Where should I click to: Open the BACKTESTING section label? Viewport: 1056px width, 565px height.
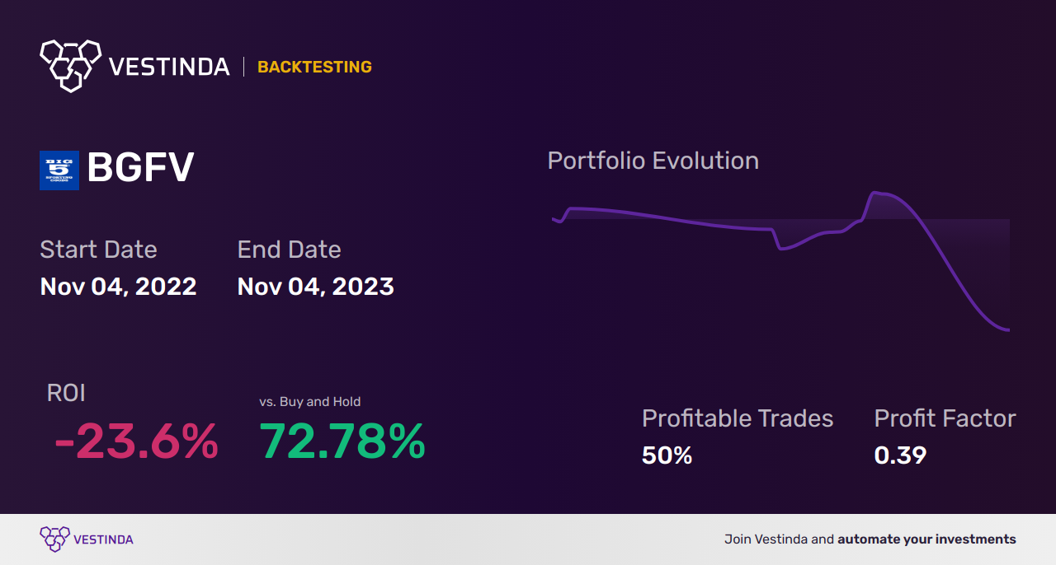[314, 67]
